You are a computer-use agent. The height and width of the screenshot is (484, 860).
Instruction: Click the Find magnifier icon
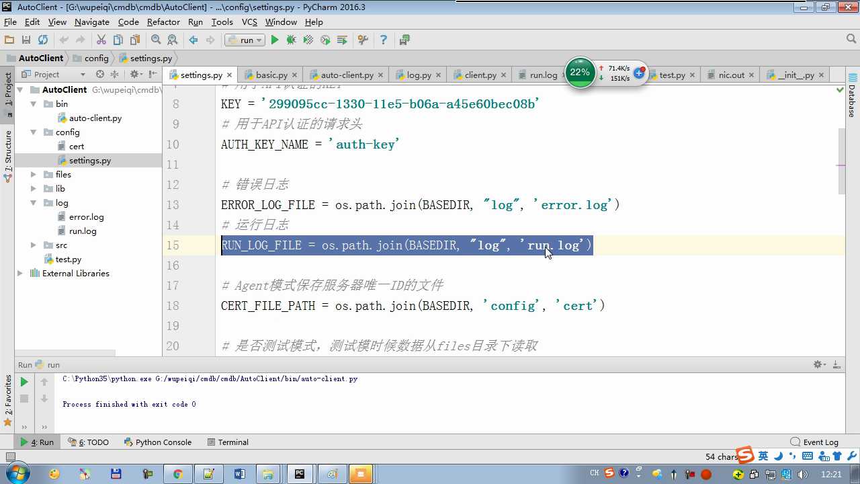(156, 40)
